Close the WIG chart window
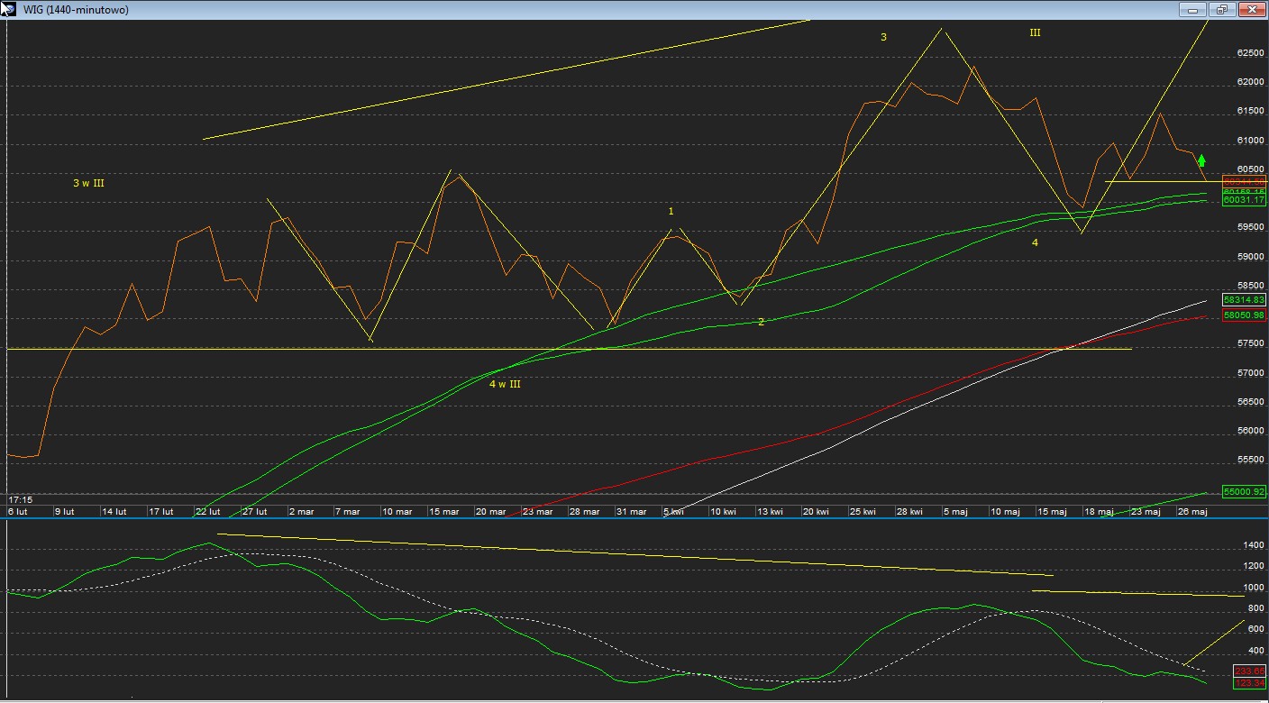Viewport: 1269px width, 703px height. [1251, 10]
